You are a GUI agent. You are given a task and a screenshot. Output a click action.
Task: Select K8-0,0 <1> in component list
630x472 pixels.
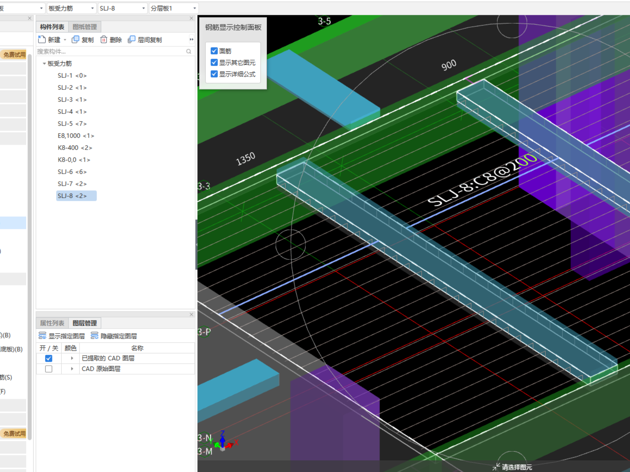(x=74, y=160)
